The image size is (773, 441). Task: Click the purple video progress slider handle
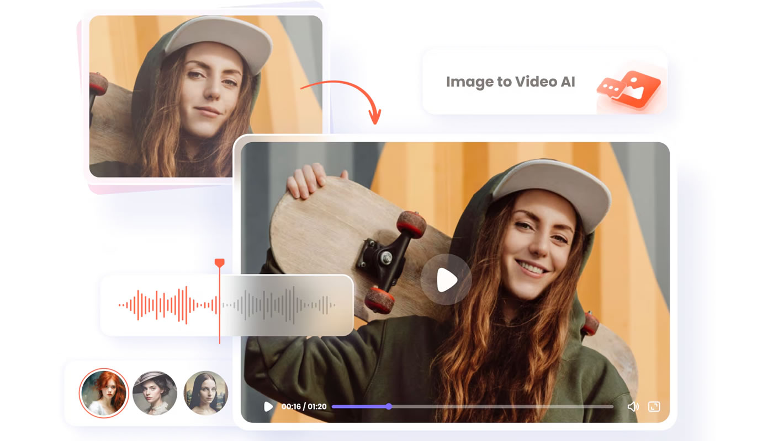click(x=389, y=406)
